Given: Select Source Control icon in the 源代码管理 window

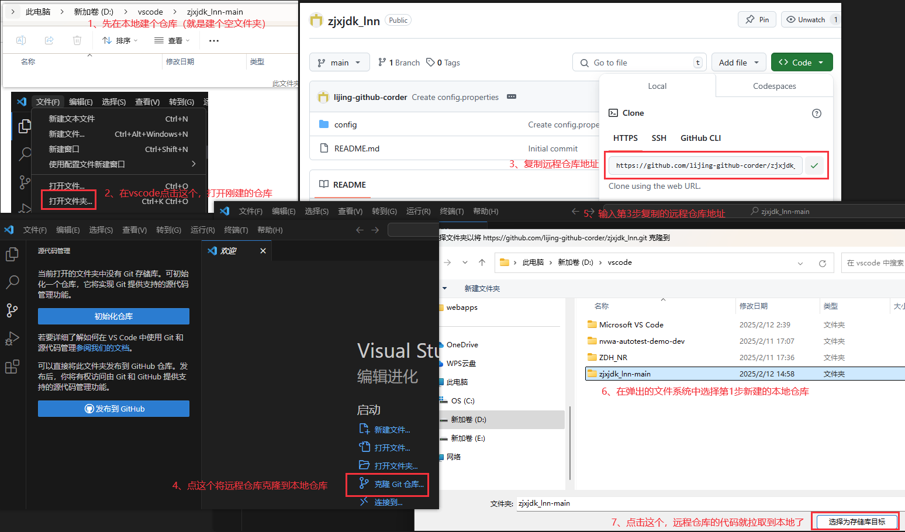Looking at the screenshot, I should pos(12,310).
